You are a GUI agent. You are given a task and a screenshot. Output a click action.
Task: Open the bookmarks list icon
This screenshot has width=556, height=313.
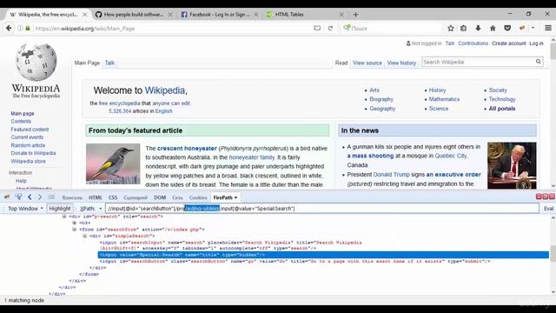463,28
